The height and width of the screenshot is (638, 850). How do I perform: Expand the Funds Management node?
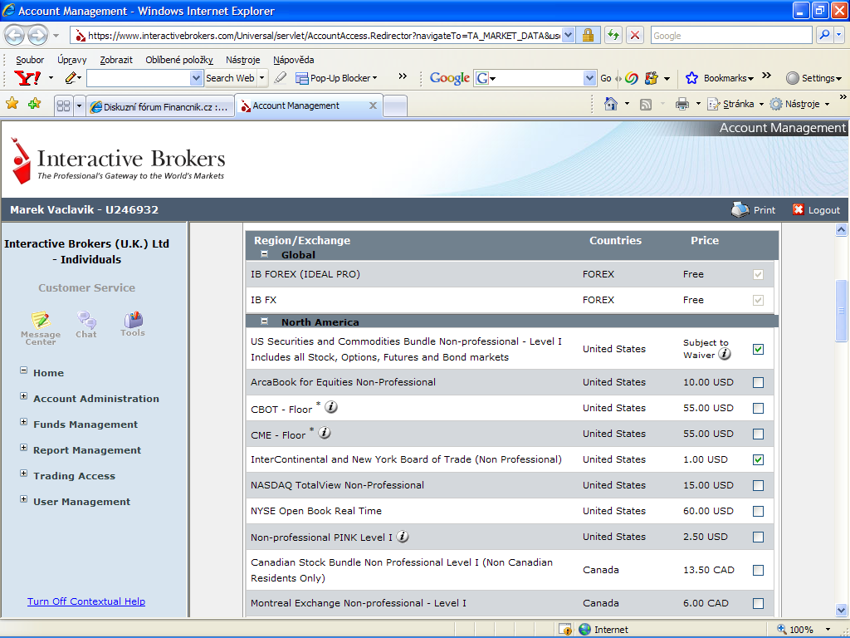(23, 421)
